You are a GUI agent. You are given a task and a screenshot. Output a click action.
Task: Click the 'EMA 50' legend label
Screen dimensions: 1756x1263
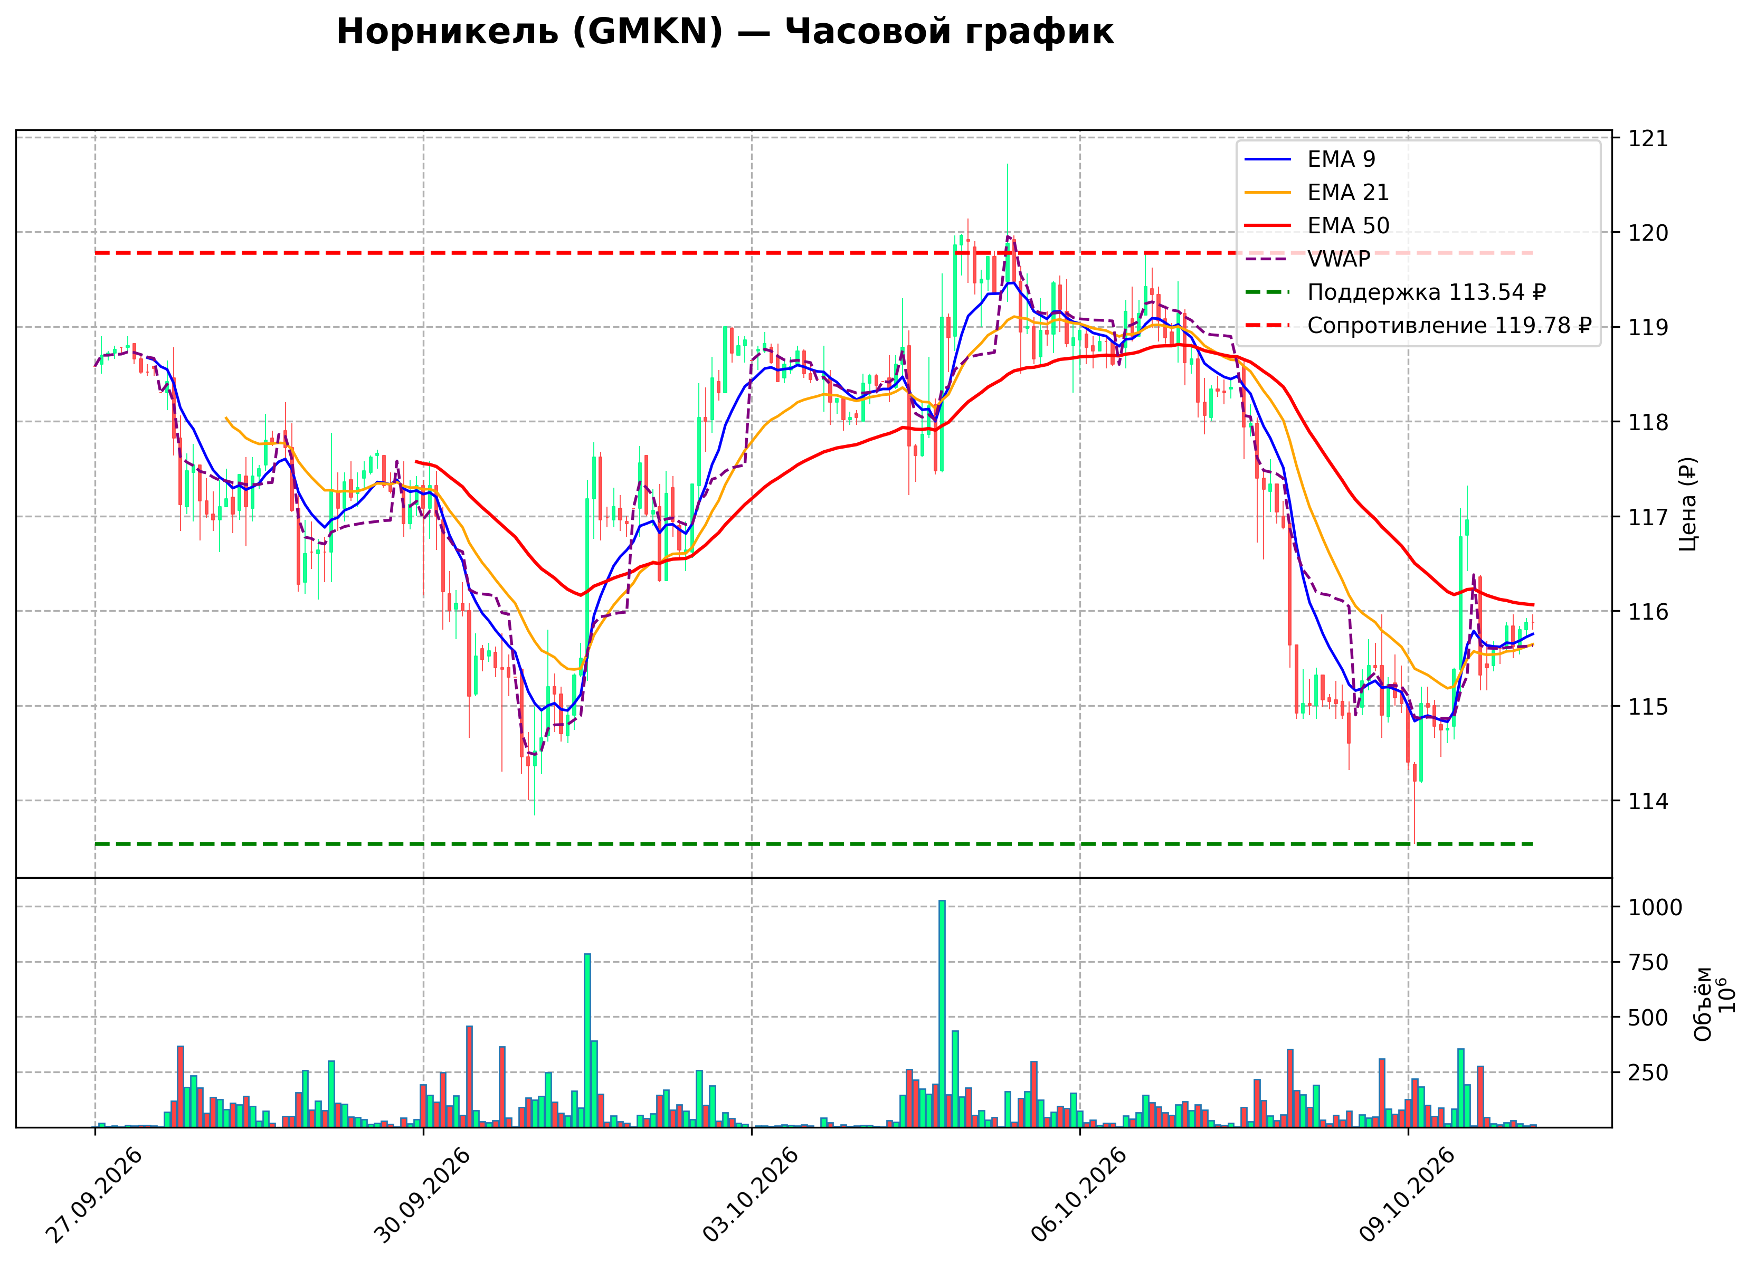[x=1348, y=225]
